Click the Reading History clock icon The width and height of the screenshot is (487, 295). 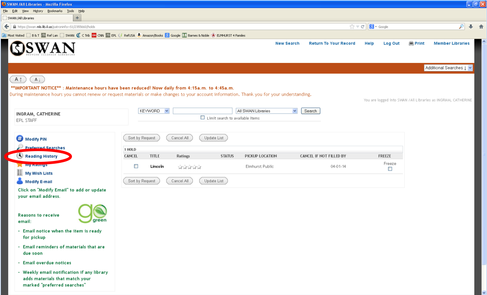(20, 156)
